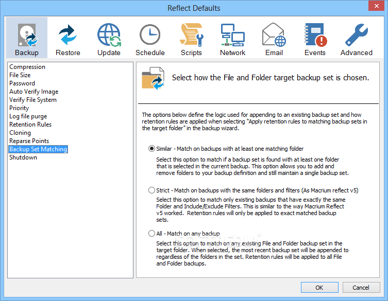Click Cancel to discard changes
This screenshot has width=388, height=301.
pos(361,288)
